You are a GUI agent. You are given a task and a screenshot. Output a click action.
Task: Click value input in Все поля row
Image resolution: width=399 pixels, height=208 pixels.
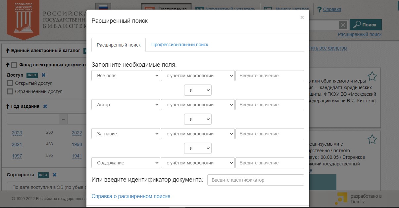tap(270, 76)
